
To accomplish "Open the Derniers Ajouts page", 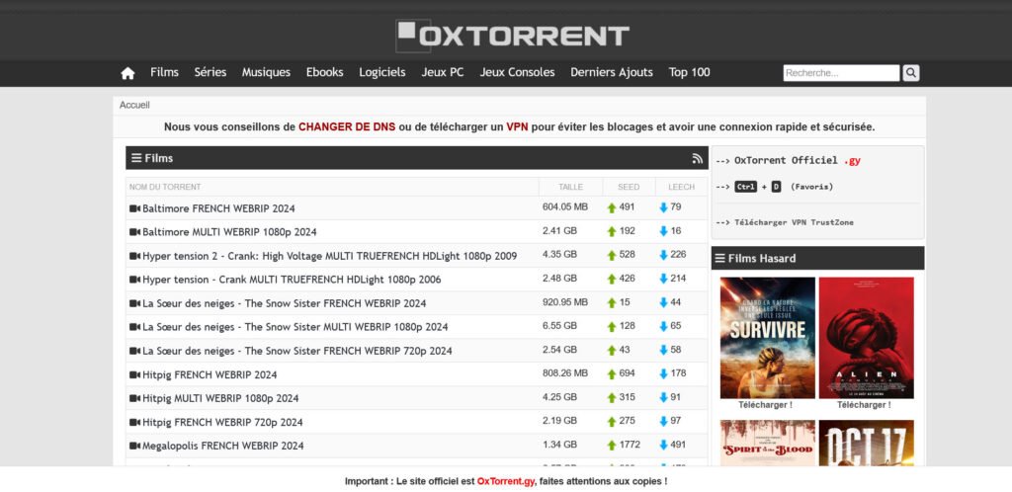I will pyautogui.click(x=612, y=72).
